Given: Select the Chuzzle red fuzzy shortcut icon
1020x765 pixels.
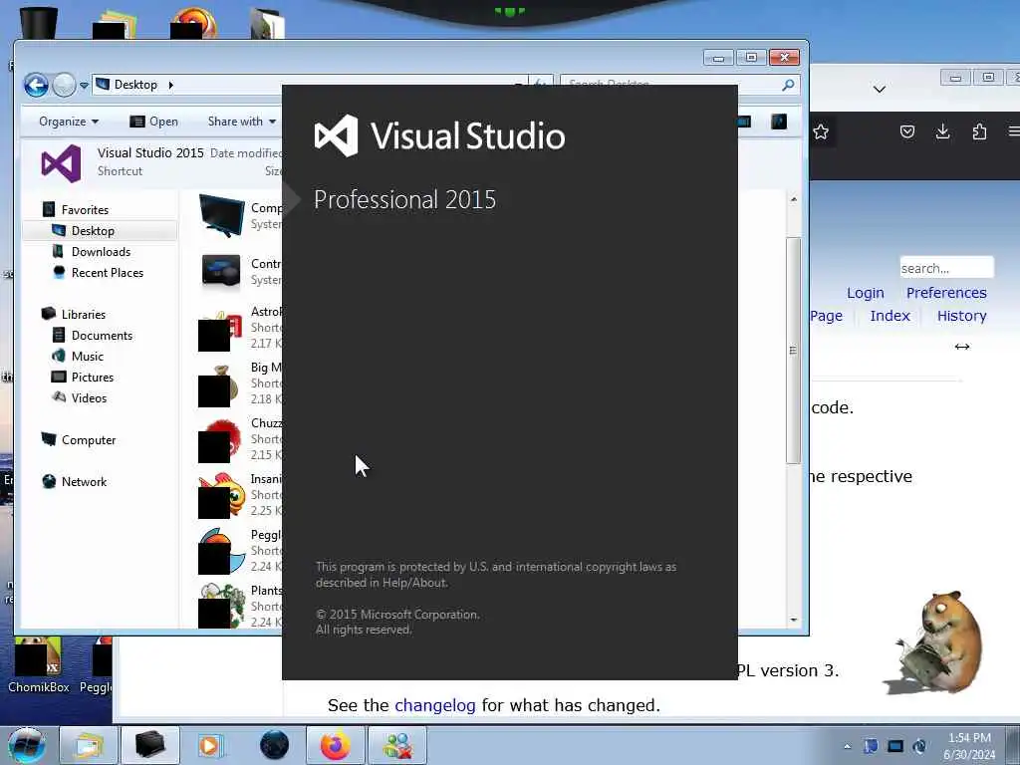Looking at the screenshot, I should [222, 441].
